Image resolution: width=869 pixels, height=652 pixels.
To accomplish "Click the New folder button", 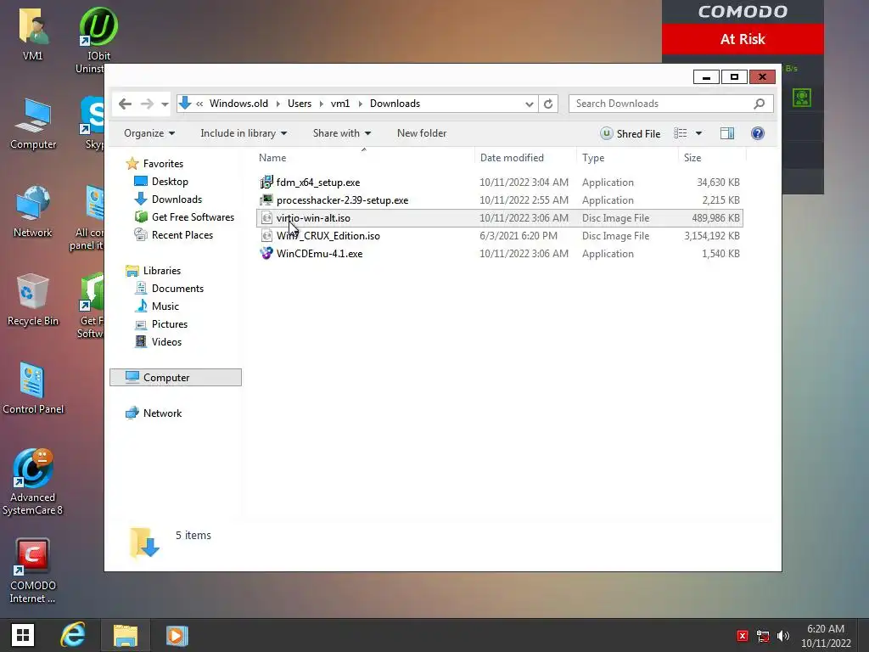I will click(422, 133).
